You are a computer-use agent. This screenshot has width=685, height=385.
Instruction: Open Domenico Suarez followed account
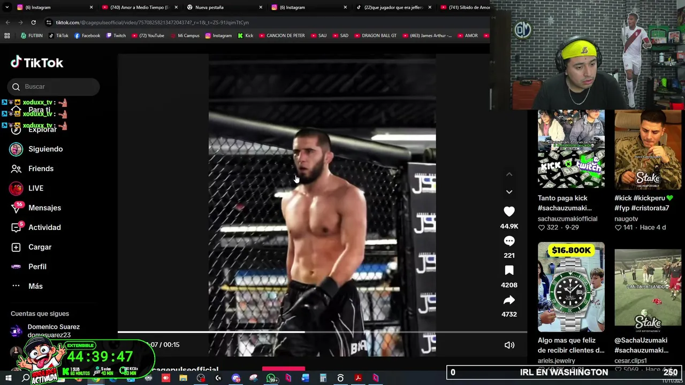[45, 330]
